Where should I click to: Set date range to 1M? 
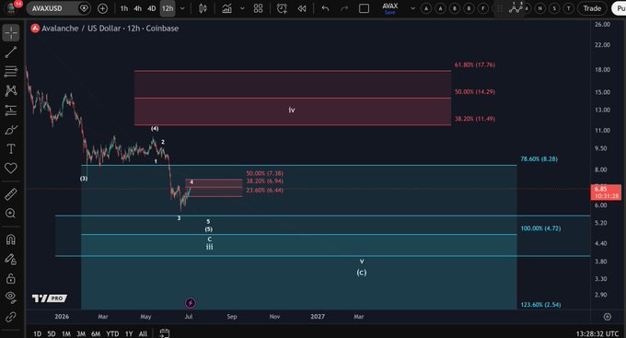point(66,333)
